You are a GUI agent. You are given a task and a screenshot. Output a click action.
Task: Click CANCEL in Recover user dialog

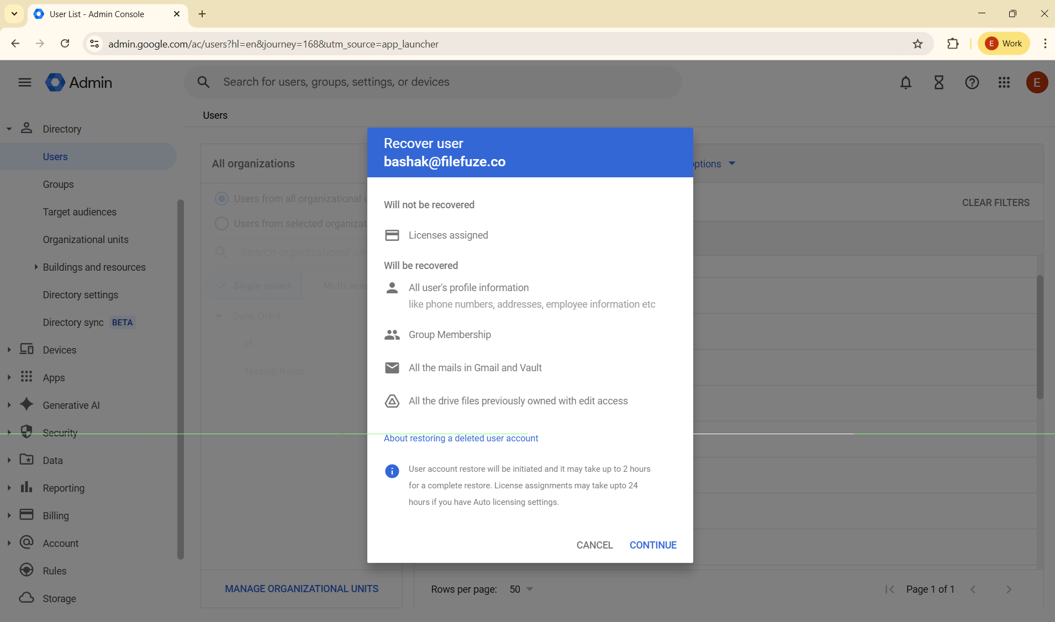point(595,545)
